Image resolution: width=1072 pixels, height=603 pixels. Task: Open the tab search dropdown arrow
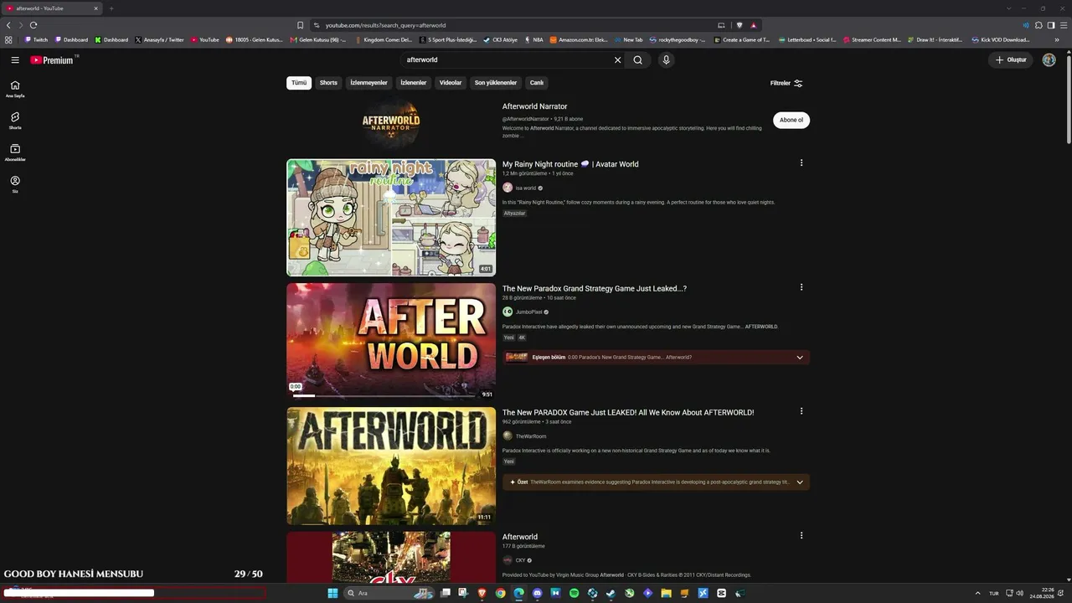coord(1009,8)
